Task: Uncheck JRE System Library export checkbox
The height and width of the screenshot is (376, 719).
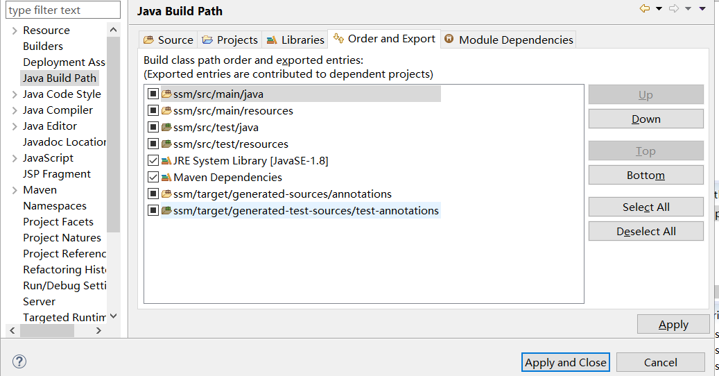Action: click(153, 160)
